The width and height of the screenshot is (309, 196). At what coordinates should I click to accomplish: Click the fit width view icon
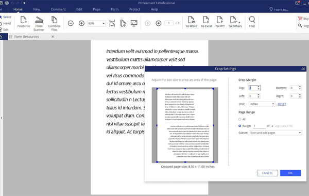(112, 23)
